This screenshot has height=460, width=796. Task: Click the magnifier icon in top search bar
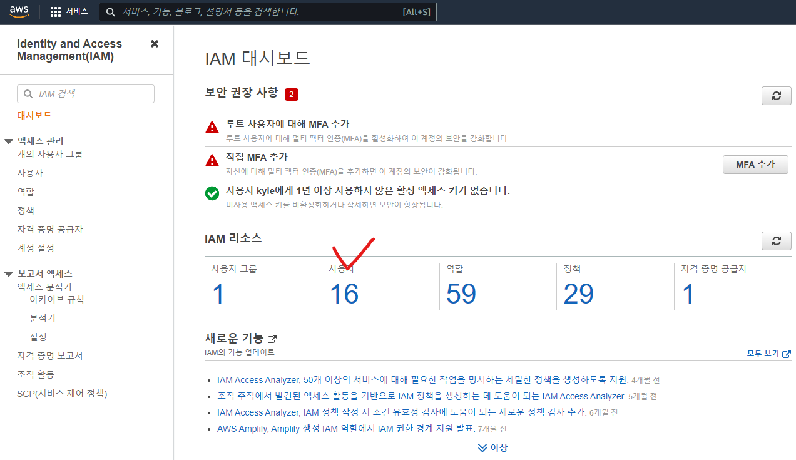[x=111, y=12]
